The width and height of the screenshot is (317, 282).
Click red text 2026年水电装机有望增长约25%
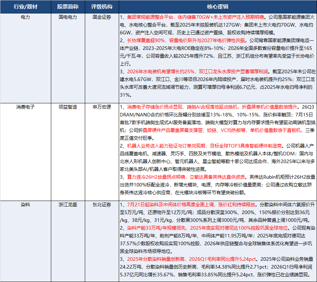161,72
